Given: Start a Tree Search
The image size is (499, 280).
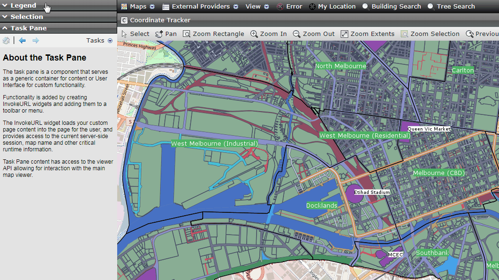Looking at the screenshot, I should (452, 7).
